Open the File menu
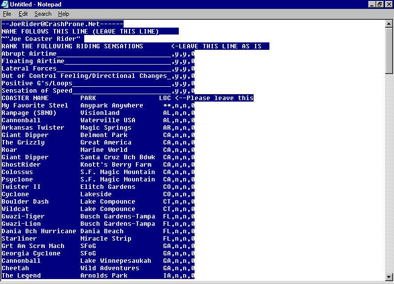 point(7,14)
